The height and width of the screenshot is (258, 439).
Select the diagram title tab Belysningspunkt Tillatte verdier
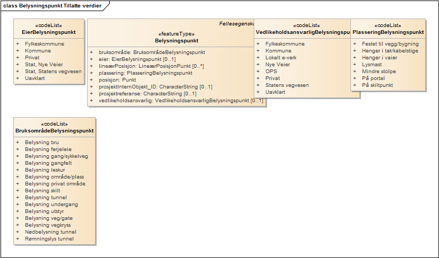(x=53, y=5)
